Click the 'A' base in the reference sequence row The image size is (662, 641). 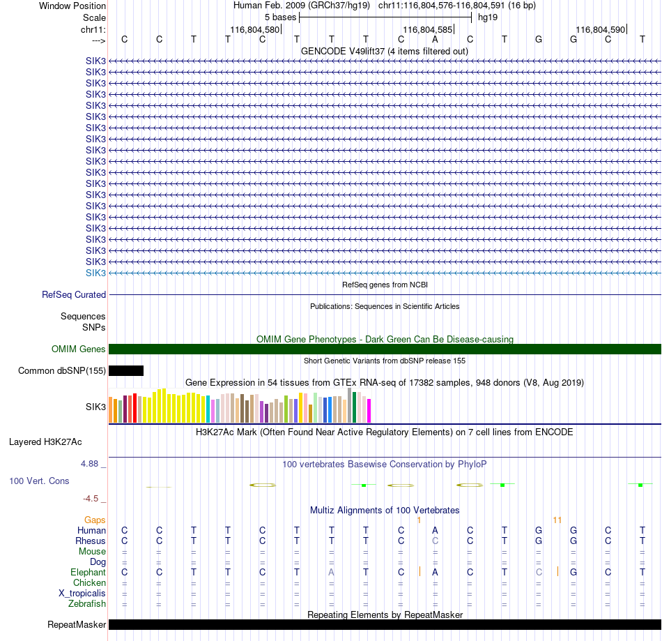(x=436, y=39)
